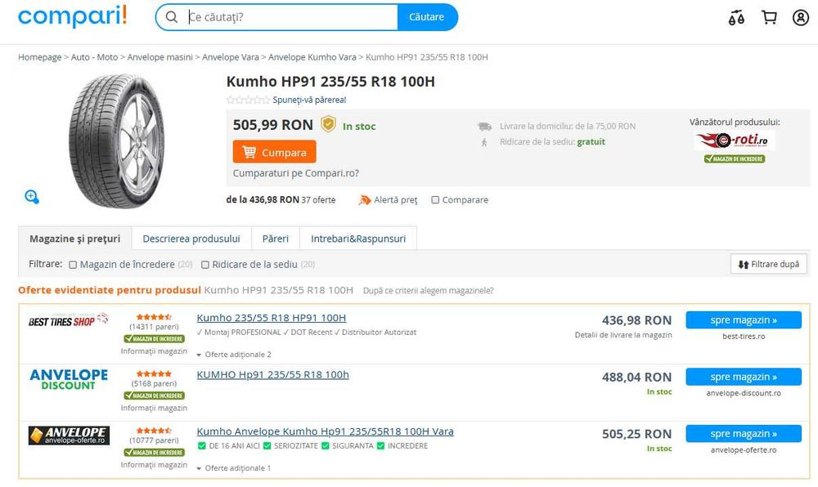Viewport: 818px width, 487px height.
Task: Click Anvelope Discount trusted shop badge
Action: click(154, 395)
